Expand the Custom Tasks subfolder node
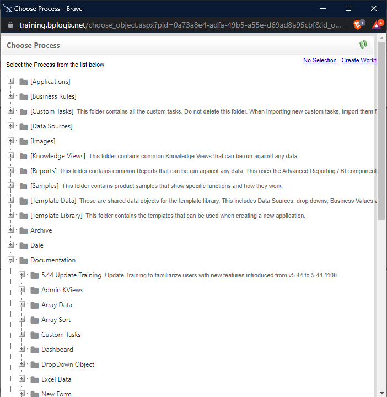The image size is (387, 397). pyautogui.click(x=21, y=334)
